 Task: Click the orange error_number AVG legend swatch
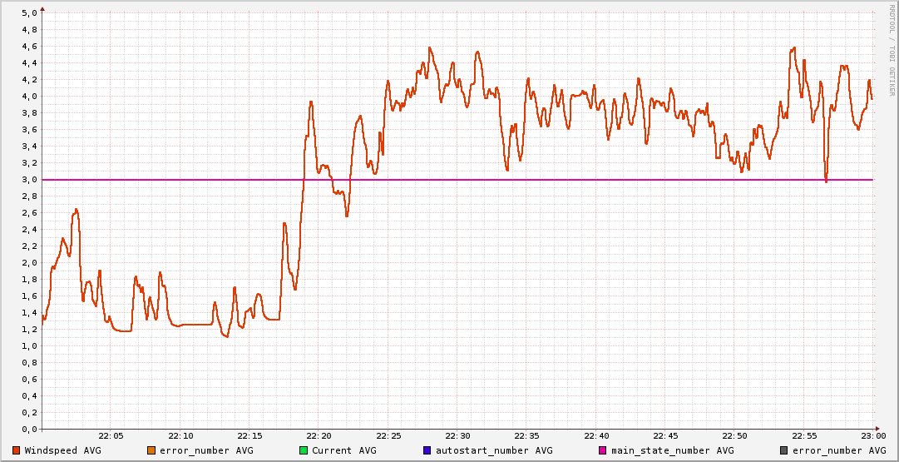151,450
